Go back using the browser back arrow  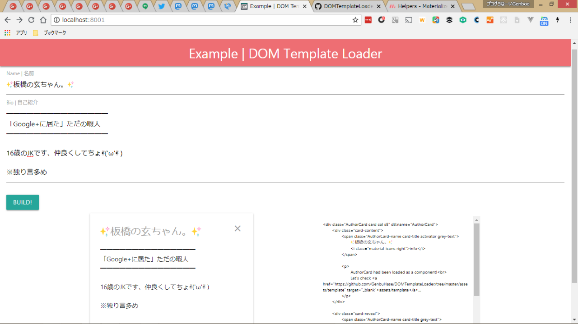(8, 20)
